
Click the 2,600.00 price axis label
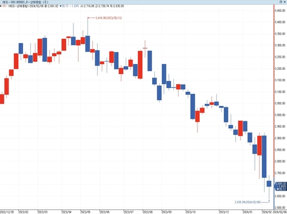tap(280, 208)
